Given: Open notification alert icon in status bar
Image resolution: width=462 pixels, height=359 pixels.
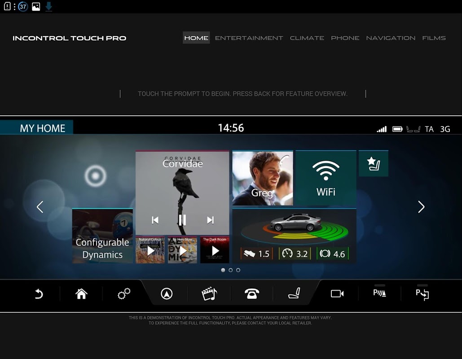Looking at the screenshot, I should pyautogui.click(x=7, y=6).
